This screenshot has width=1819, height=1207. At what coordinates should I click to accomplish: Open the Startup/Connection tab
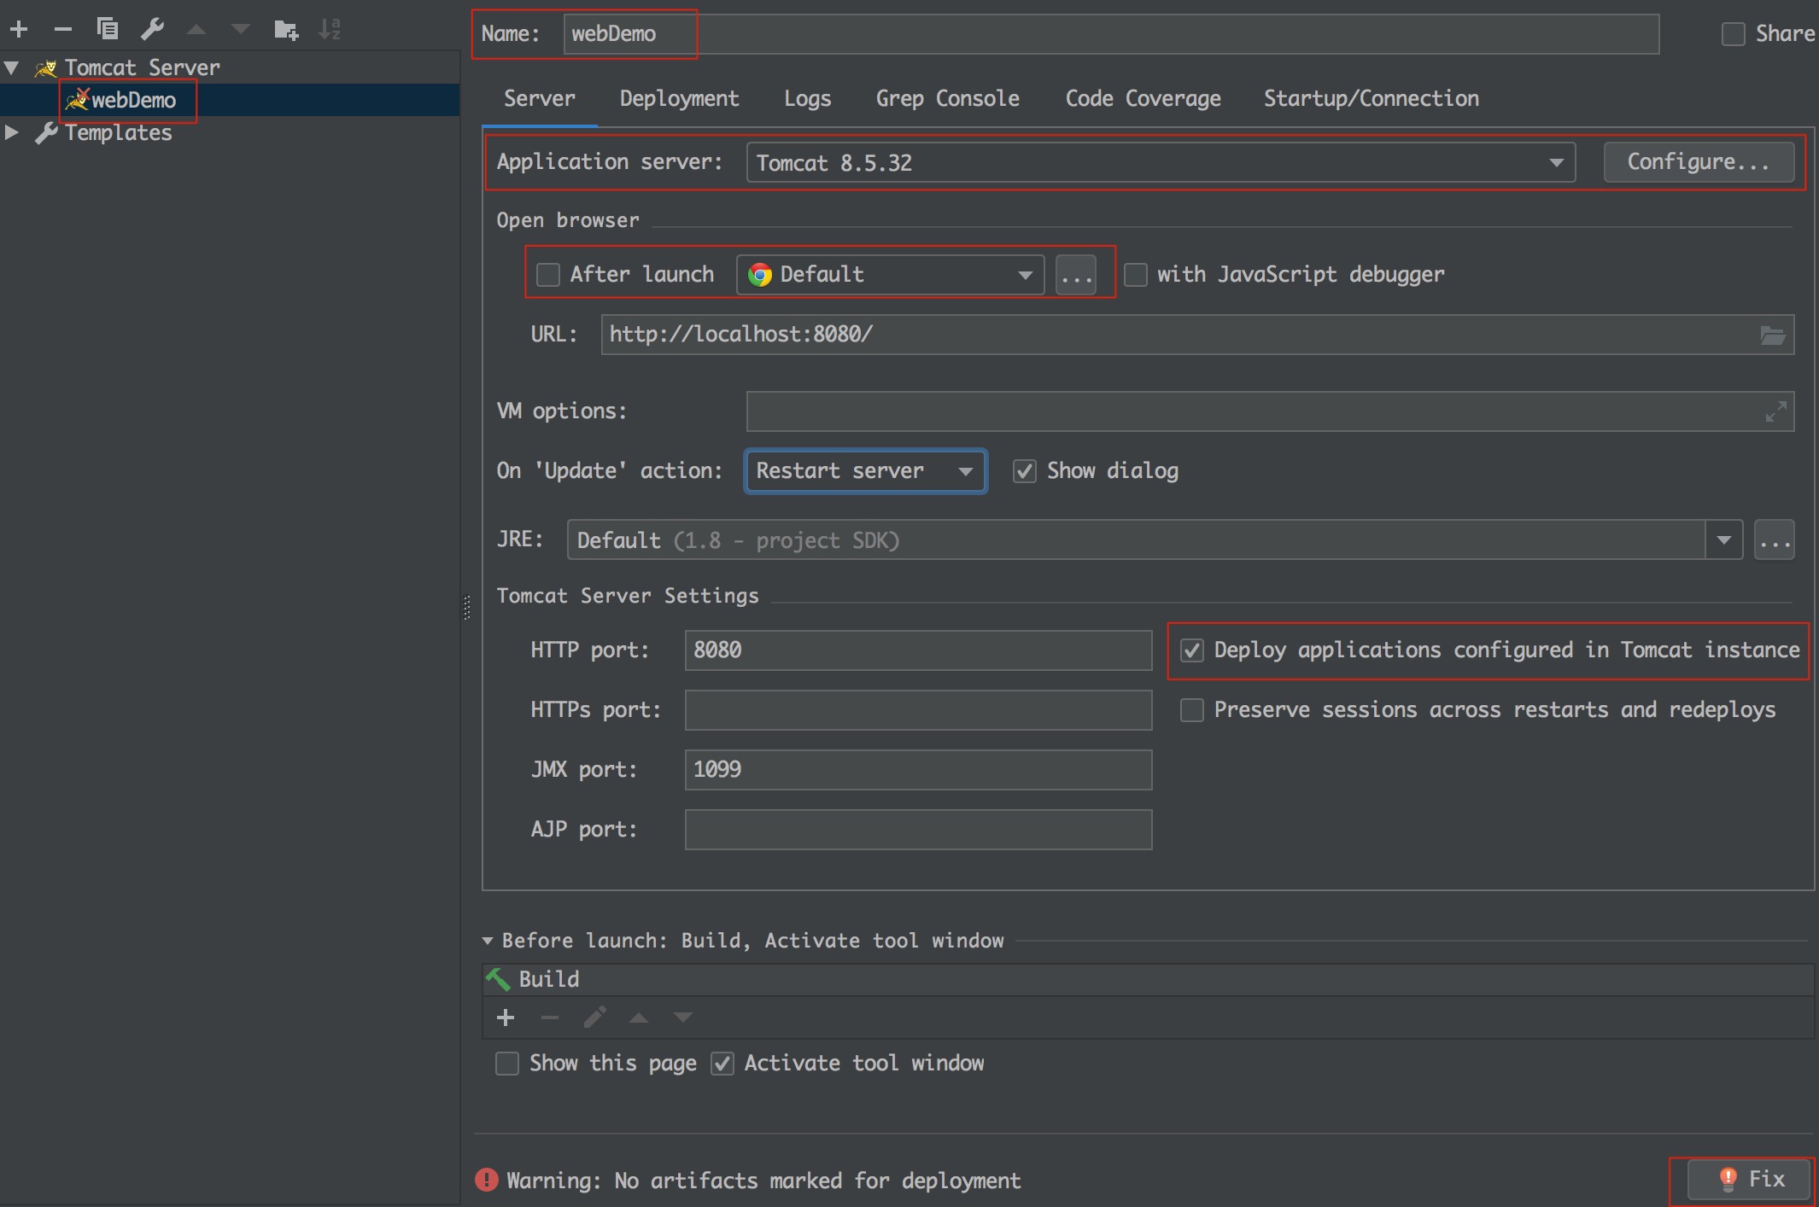(x=1371, y=99)
